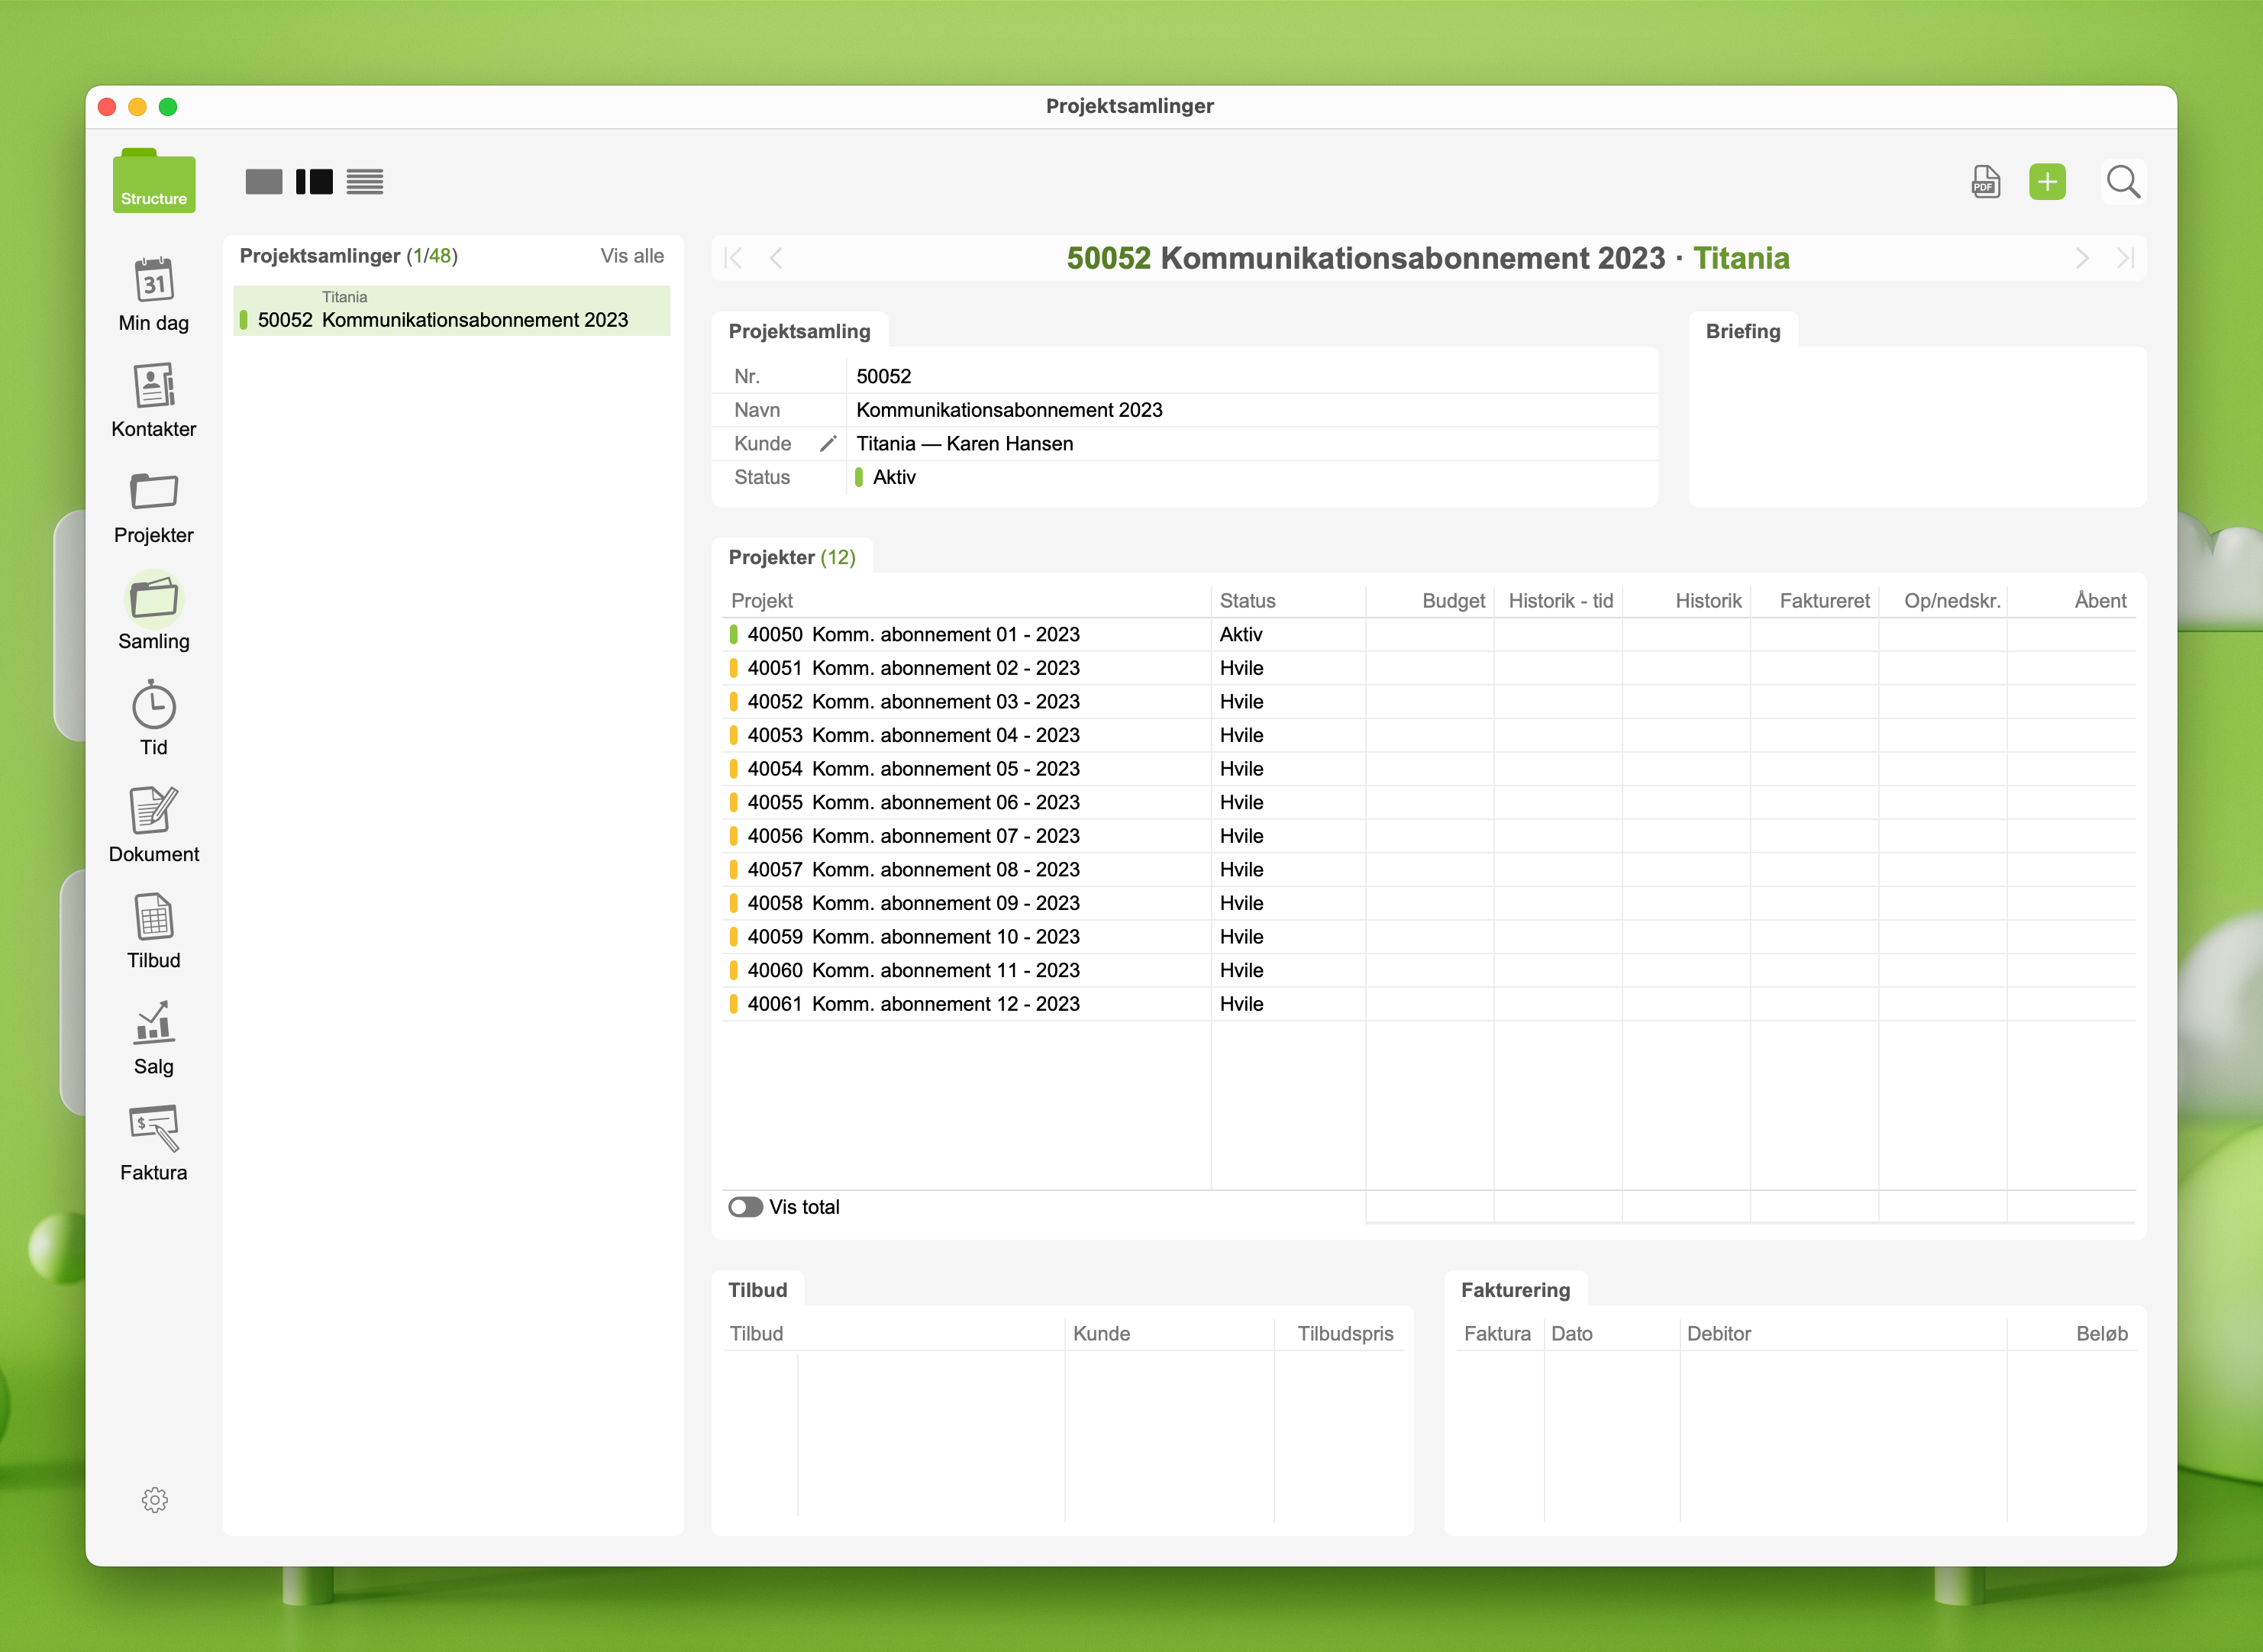The width and height of the screenshot is (2263, 1652).
Task: Go to previous collection chevron
Action: coord(776,258)
